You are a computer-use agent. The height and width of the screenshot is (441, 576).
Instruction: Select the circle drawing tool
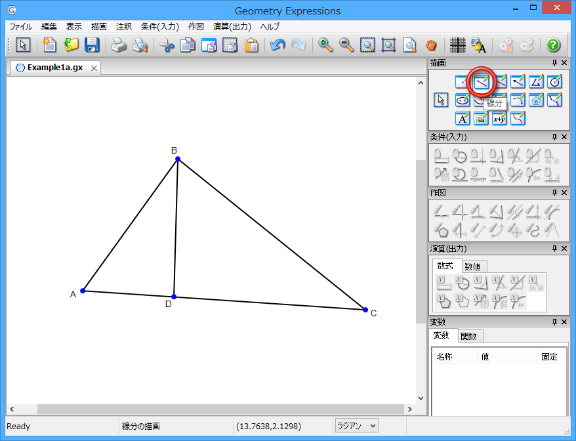pos(554,82)
